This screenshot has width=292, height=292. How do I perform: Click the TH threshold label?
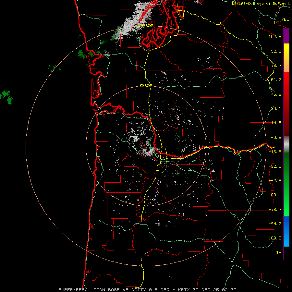[279, 253]
